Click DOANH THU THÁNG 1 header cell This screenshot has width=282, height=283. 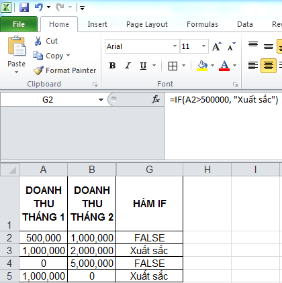click(x=44, y=204)
